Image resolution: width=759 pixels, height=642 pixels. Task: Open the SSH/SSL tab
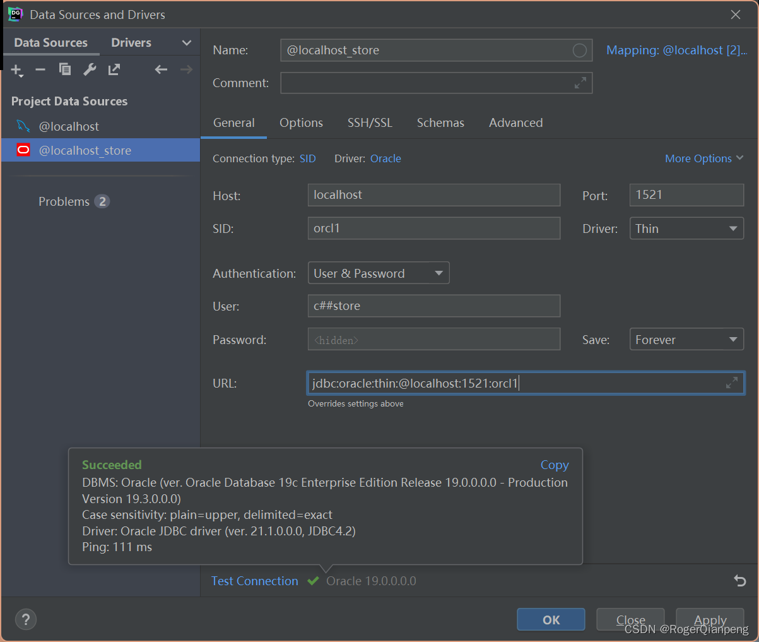tap(370, 123)
